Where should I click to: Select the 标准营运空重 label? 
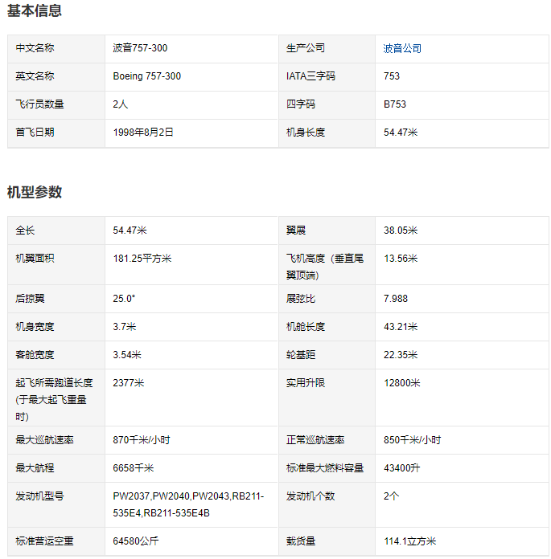click(x=44, y=541)
